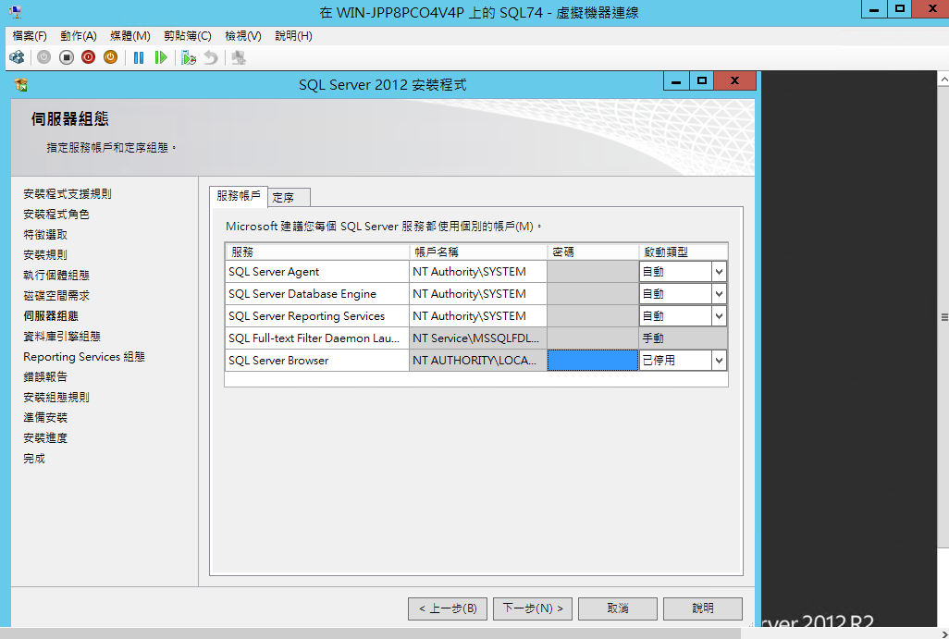Click the VM window horizontal scrollbar right arrow
949x639 pixels.
(x=943, y=633)
